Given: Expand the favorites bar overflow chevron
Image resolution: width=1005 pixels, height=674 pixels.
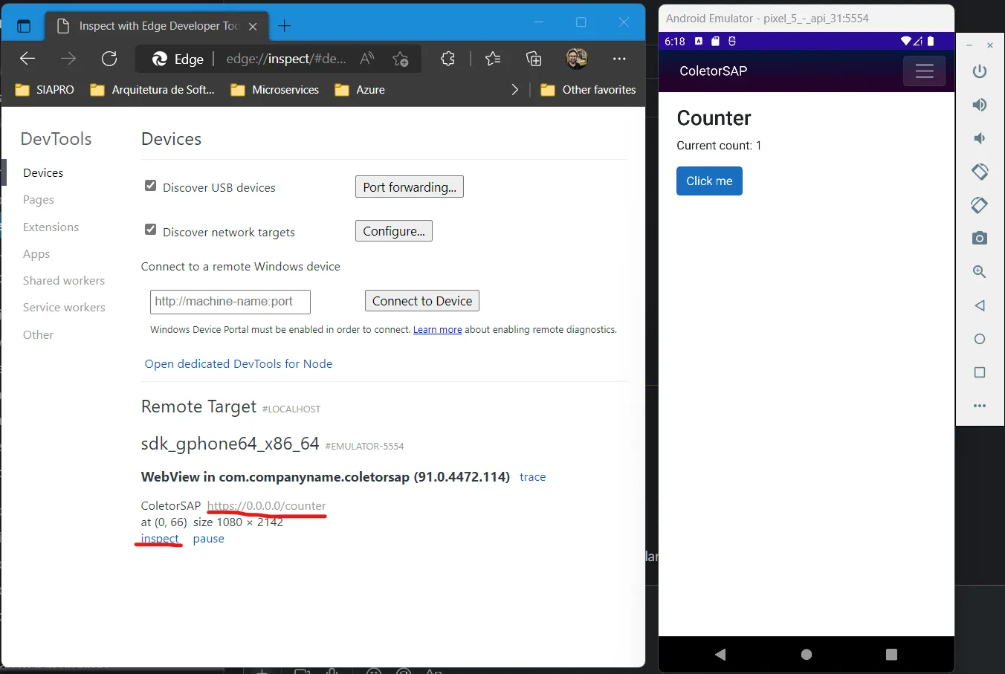Looking at the screenshot, I should point(514,90).
